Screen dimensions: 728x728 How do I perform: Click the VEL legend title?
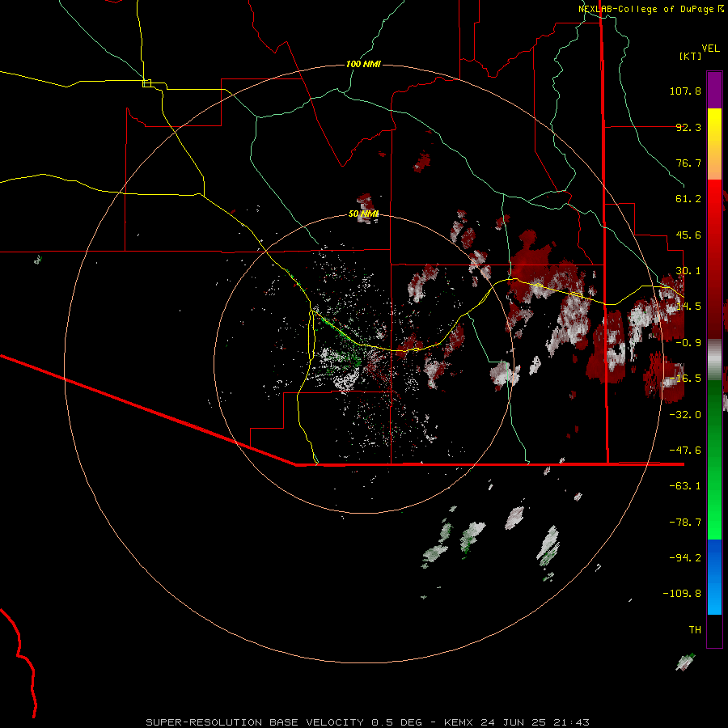[710, 49]
